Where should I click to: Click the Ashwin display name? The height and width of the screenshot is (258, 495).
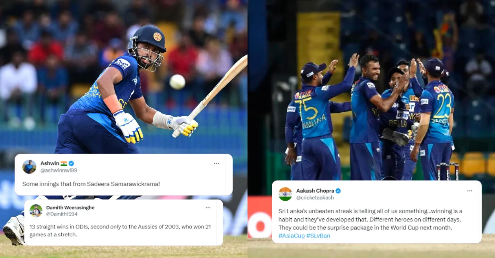[x=50, y=163]
